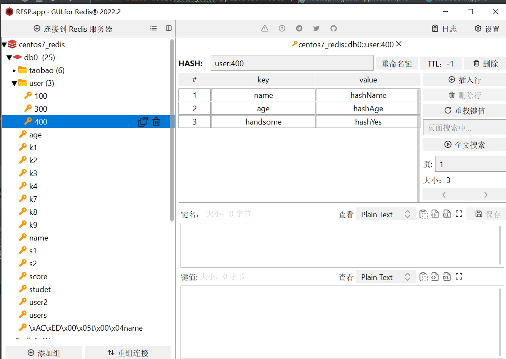Open the help question mark icon

pos(282,28)
